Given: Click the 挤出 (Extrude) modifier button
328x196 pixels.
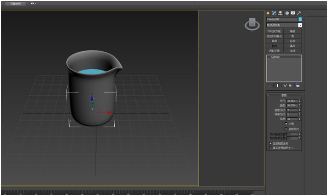Looking at the screenshot, I should (x=275, y=46).
